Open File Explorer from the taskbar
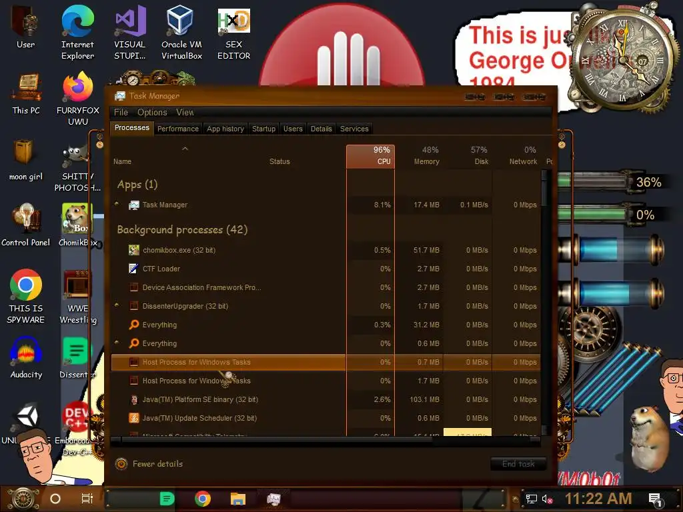The width and height of the screenshot is (683, 512). click(x=238, y=499)
